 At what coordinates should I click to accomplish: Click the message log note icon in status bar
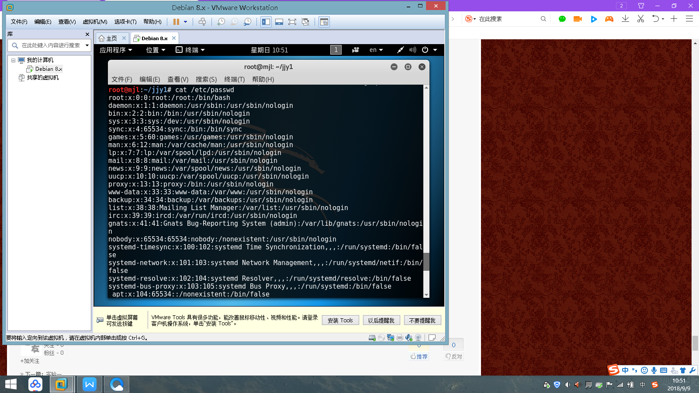click(432, 338)
